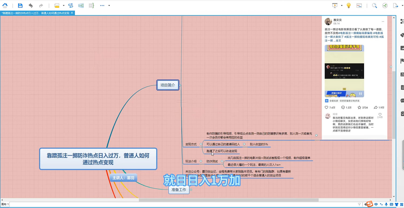This screenshot has height=208, width=404.
Task: Save the mind map with the disk icon
Action: (20, 5)
